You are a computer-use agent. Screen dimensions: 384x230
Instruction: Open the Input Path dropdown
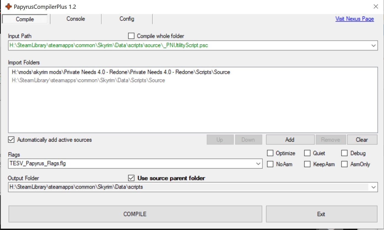[374, 45]
